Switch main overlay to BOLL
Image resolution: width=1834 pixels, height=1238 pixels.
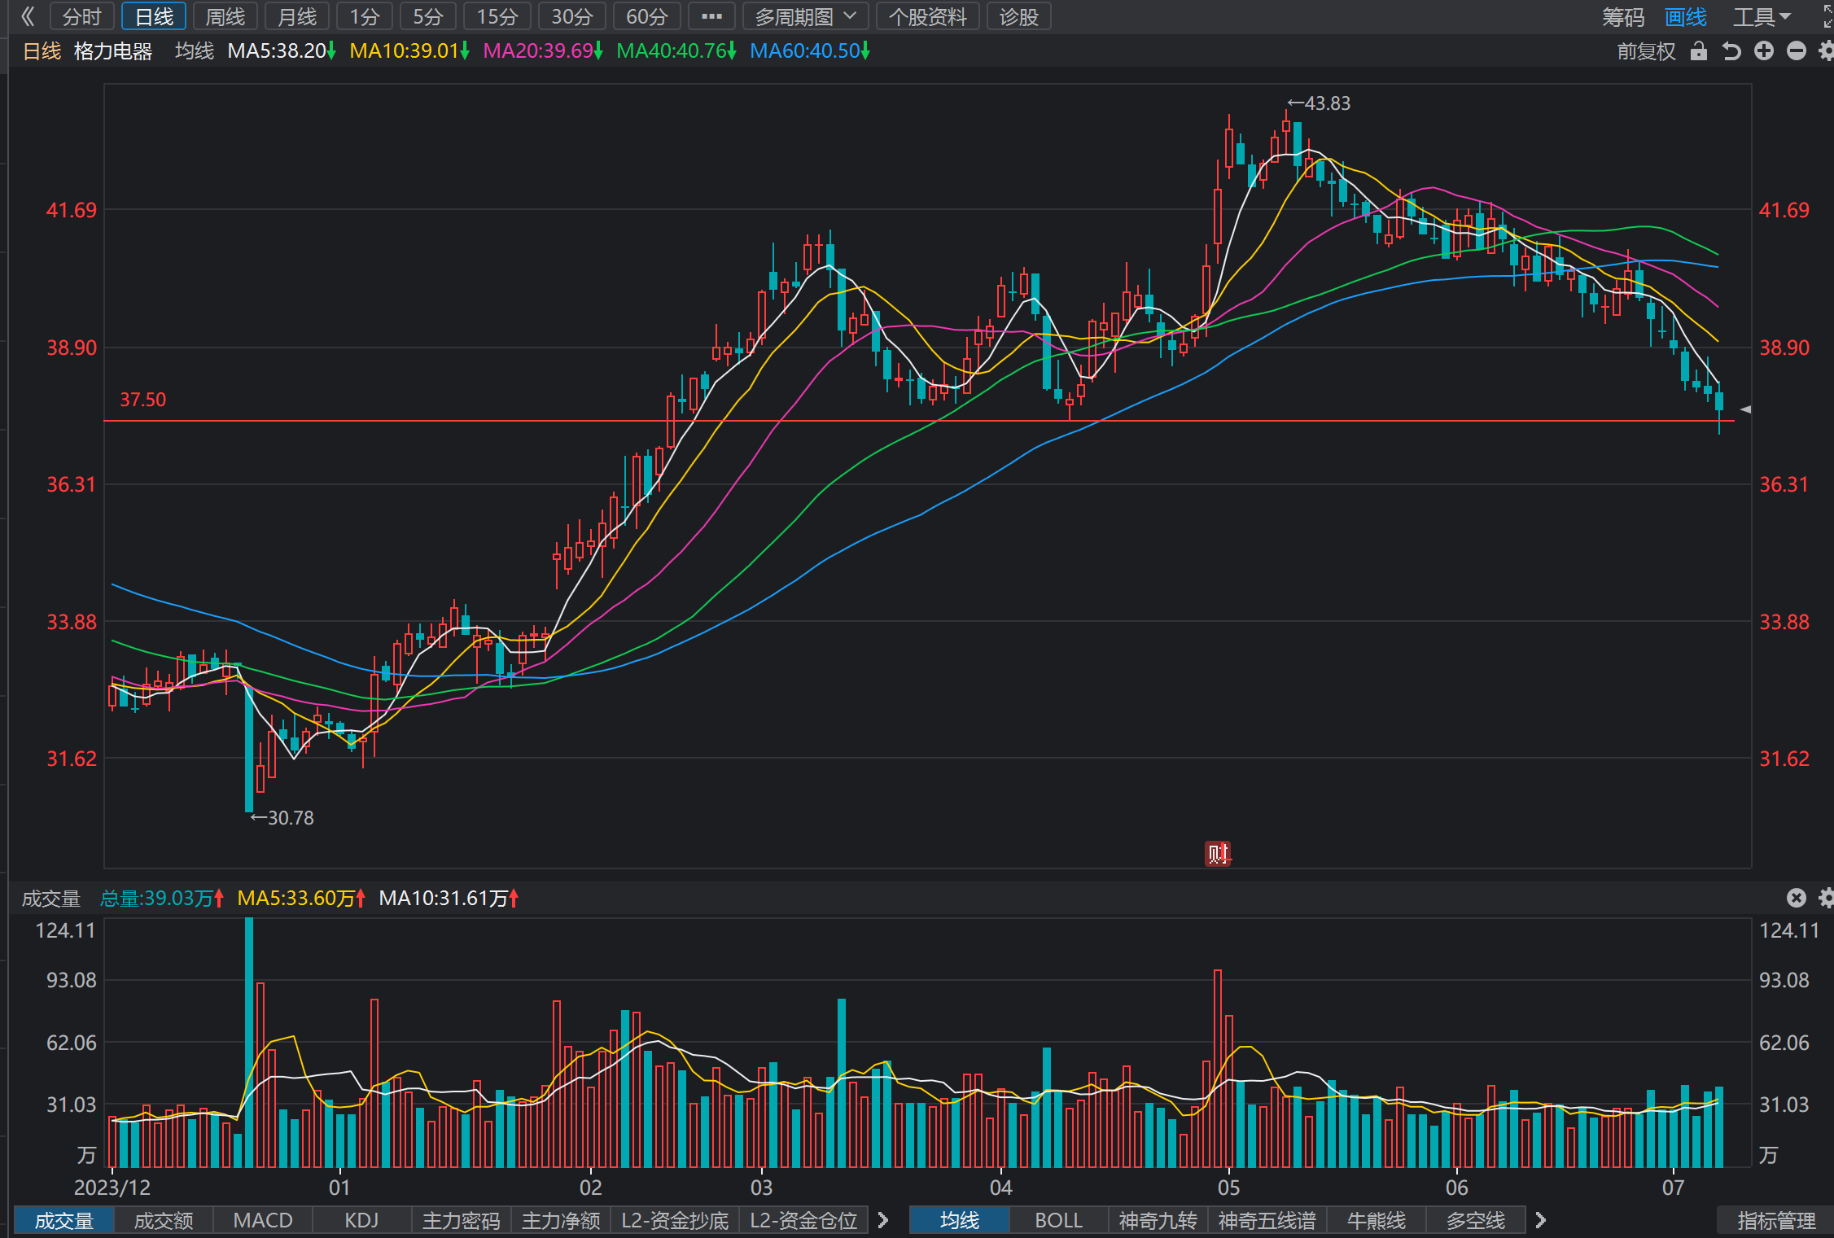(1059, 1220)
